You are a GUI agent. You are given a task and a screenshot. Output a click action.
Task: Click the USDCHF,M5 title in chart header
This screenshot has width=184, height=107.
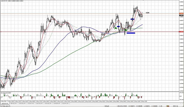click(4, 1)
